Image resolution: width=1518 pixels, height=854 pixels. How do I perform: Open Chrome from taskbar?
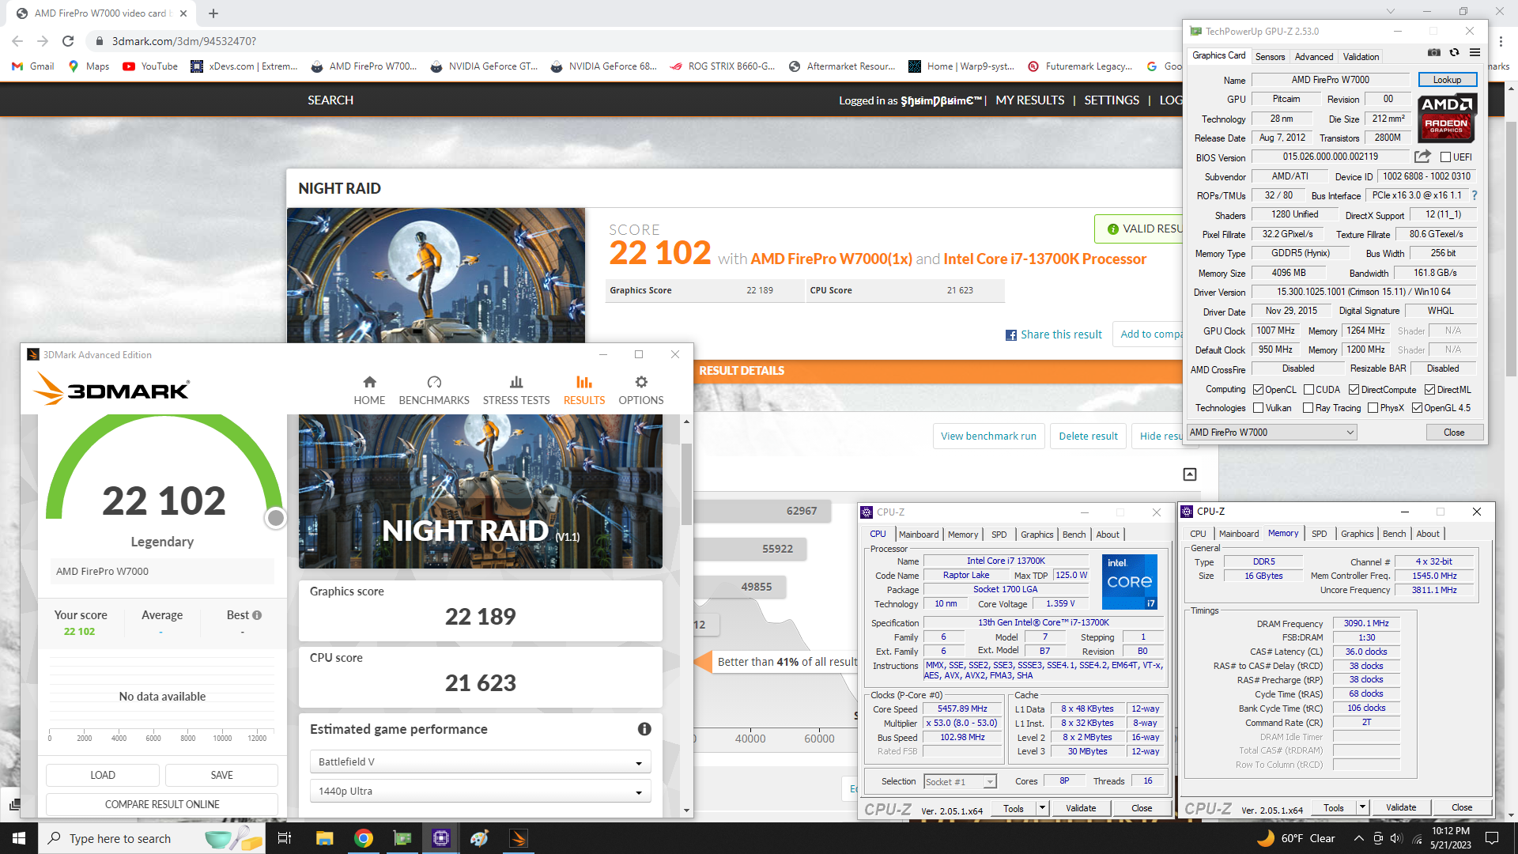tap(364, 838)
